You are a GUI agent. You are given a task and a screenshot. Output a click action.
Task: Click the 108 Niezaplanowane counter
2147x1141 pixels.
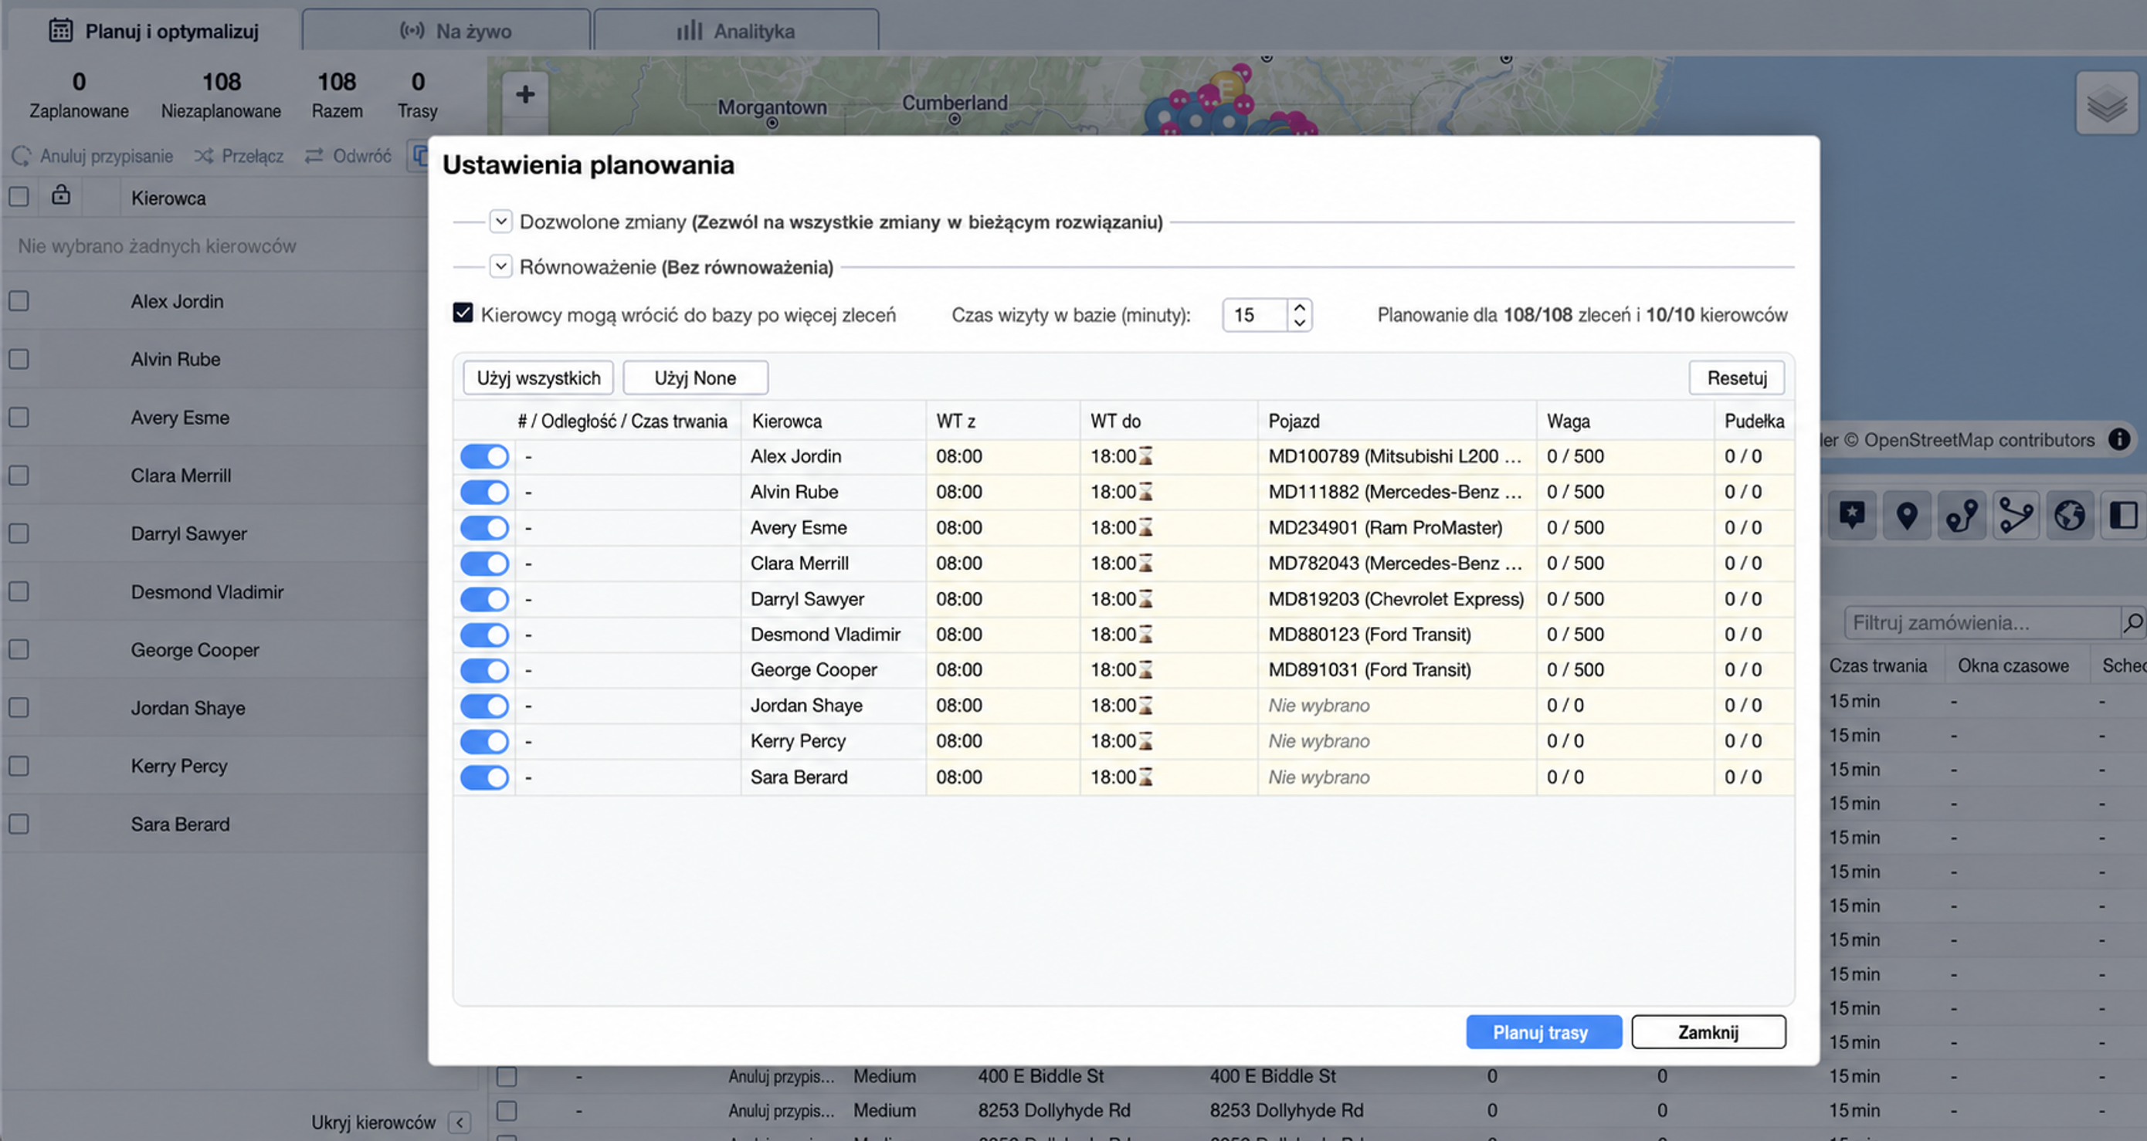click(221, 95)
